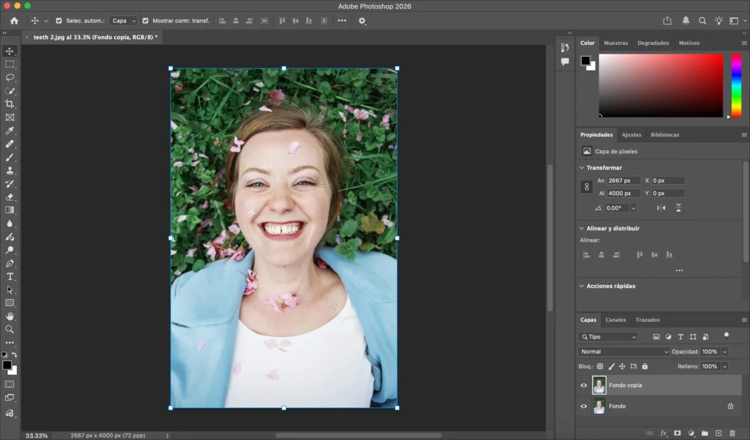
Task: Activate the Zoom tool
Action: coord(9,329)
